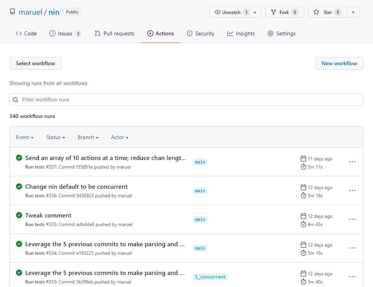Open the 'Leverage the 5 previous commits' run #333
The image size is (373, 287).
coord(105,273)
